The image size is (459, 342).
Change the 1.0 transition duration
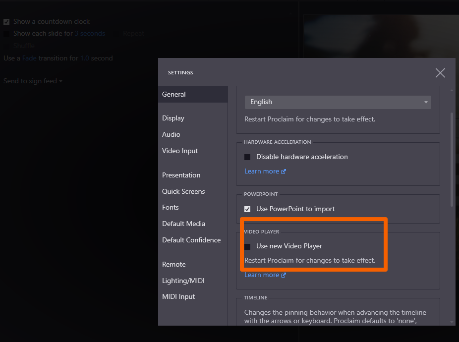(85, 58)
